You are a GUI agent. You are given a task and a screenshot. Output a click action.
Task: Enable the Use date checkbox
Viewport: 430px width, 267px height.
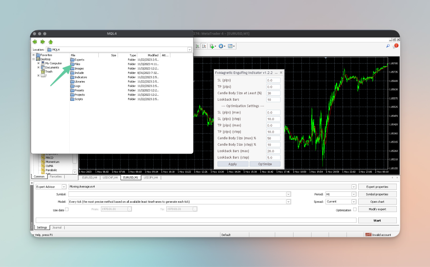(67, 209)
